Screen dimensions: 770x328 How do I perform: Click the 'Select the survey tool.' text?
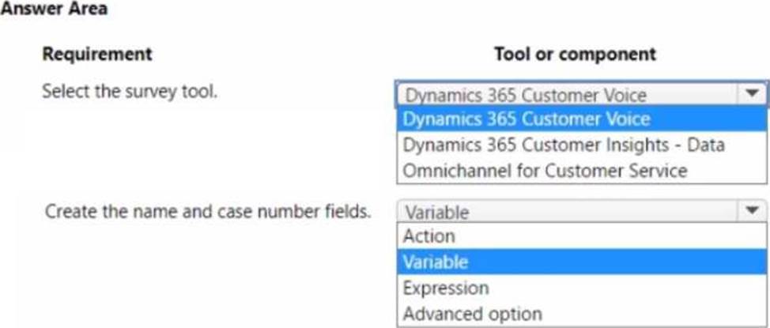click(x=130, y=92)
